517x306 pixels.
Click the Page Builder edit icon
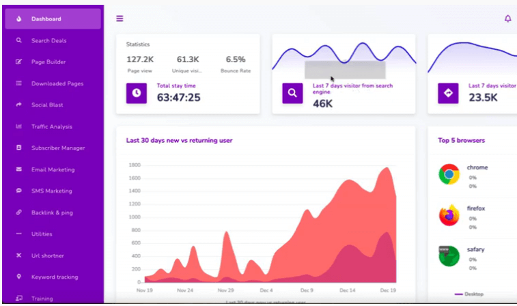pyautogui.click(x=19, y=61)
